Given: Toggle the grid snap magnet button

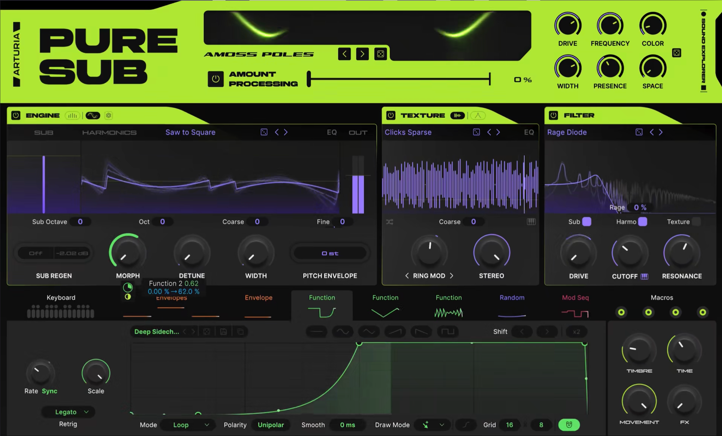Looking at the screenshot, I should tap(569, 425).
